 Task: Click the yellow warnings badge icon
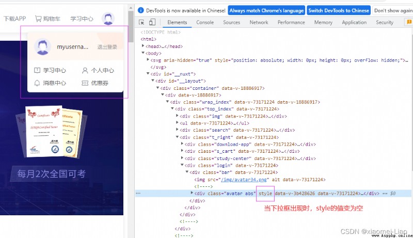click(409, 22)
